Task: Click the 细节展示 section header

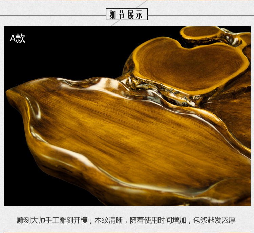Action: (127, 15)
